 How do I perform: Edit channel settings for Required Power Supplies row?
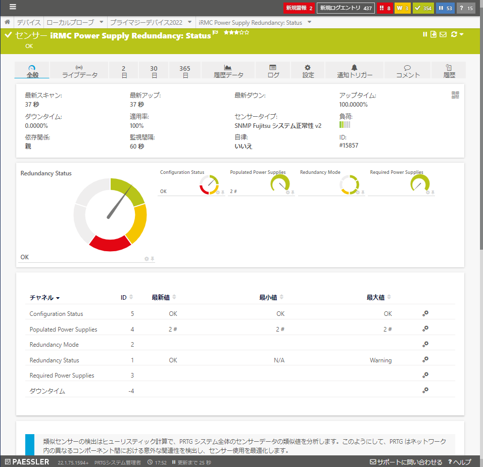(x=425, y=375)
